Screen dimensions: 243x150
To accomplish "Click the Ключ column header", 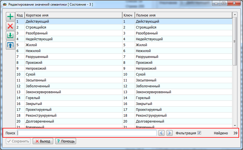I will pyautogui.click(x=128, y=15).
